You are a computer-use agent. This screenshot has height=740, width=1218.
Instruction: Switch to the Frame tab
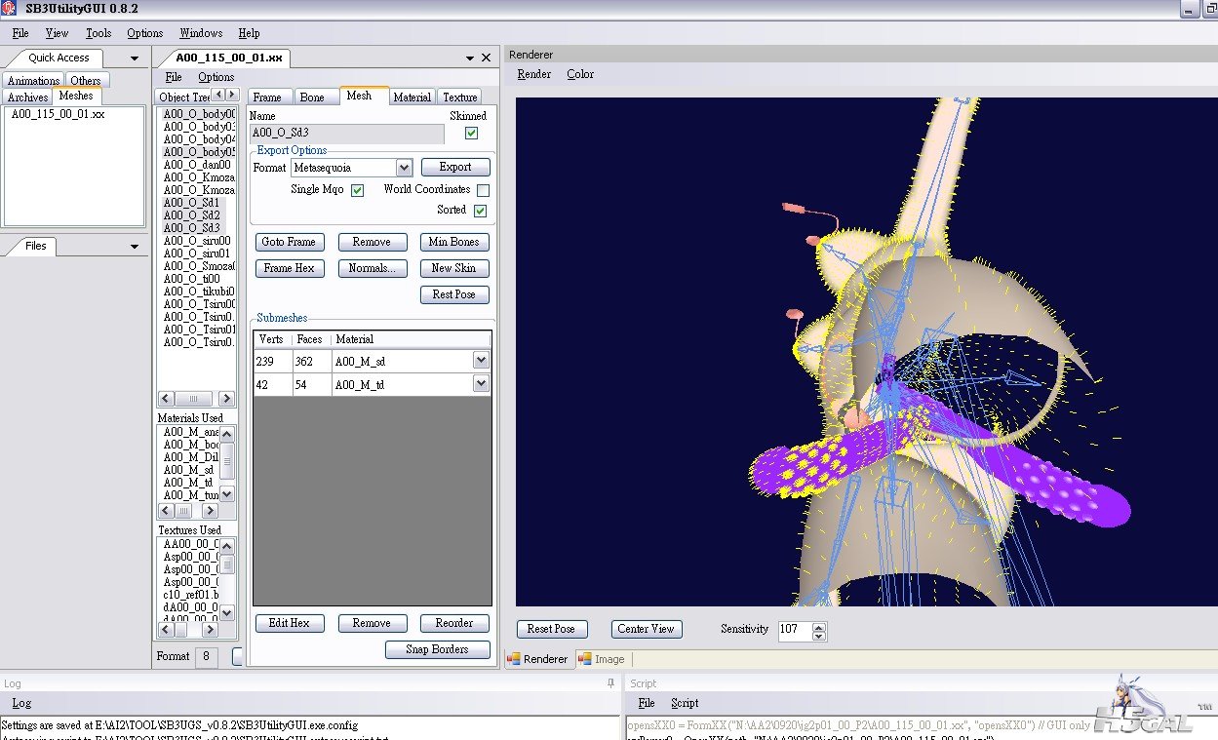tap(267, 97)
